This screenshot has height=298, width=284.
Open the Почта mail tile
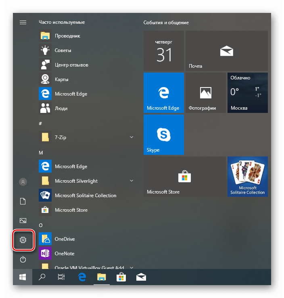pyautogui.click(x=227, y=51)
